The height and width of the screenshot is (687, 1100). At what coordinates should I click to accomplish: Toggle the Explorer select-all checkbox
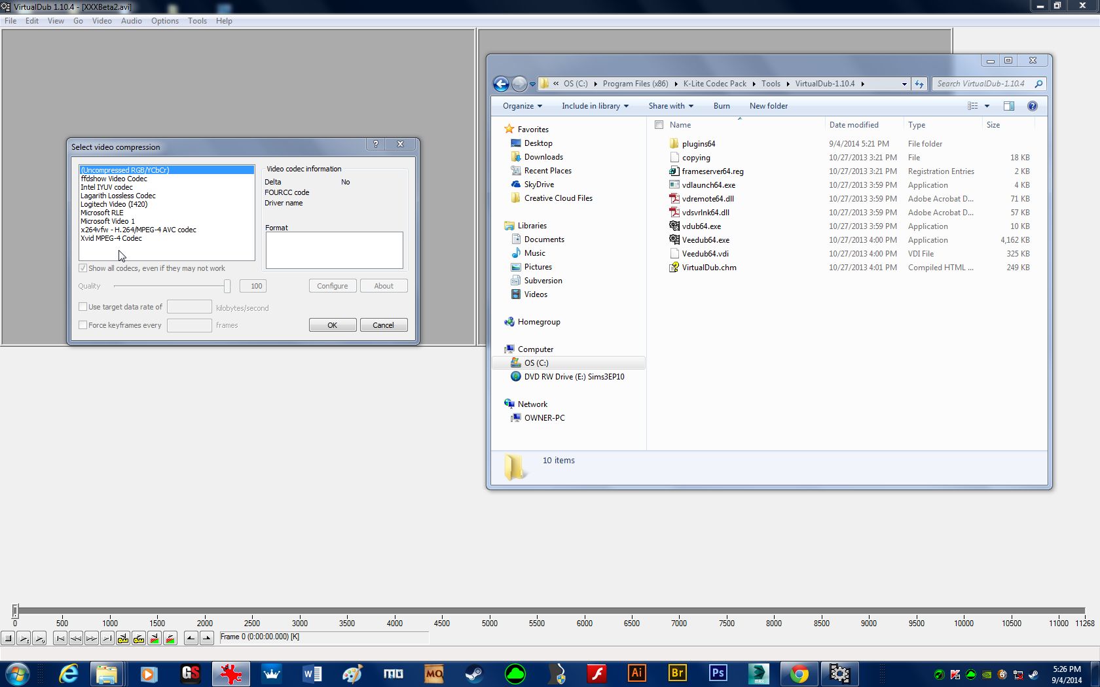pyautogui.click(x=659, y=125)
